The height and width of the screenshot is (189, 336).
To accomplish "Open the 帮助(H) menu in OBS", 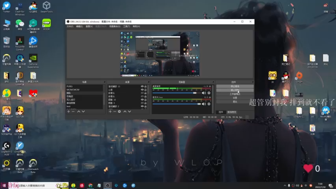I will [136, 26].
